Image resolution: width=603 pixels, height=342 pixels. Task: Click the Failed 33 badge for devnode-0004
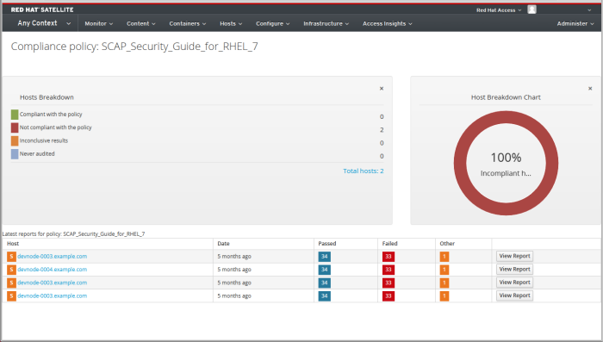pos(389,270)
